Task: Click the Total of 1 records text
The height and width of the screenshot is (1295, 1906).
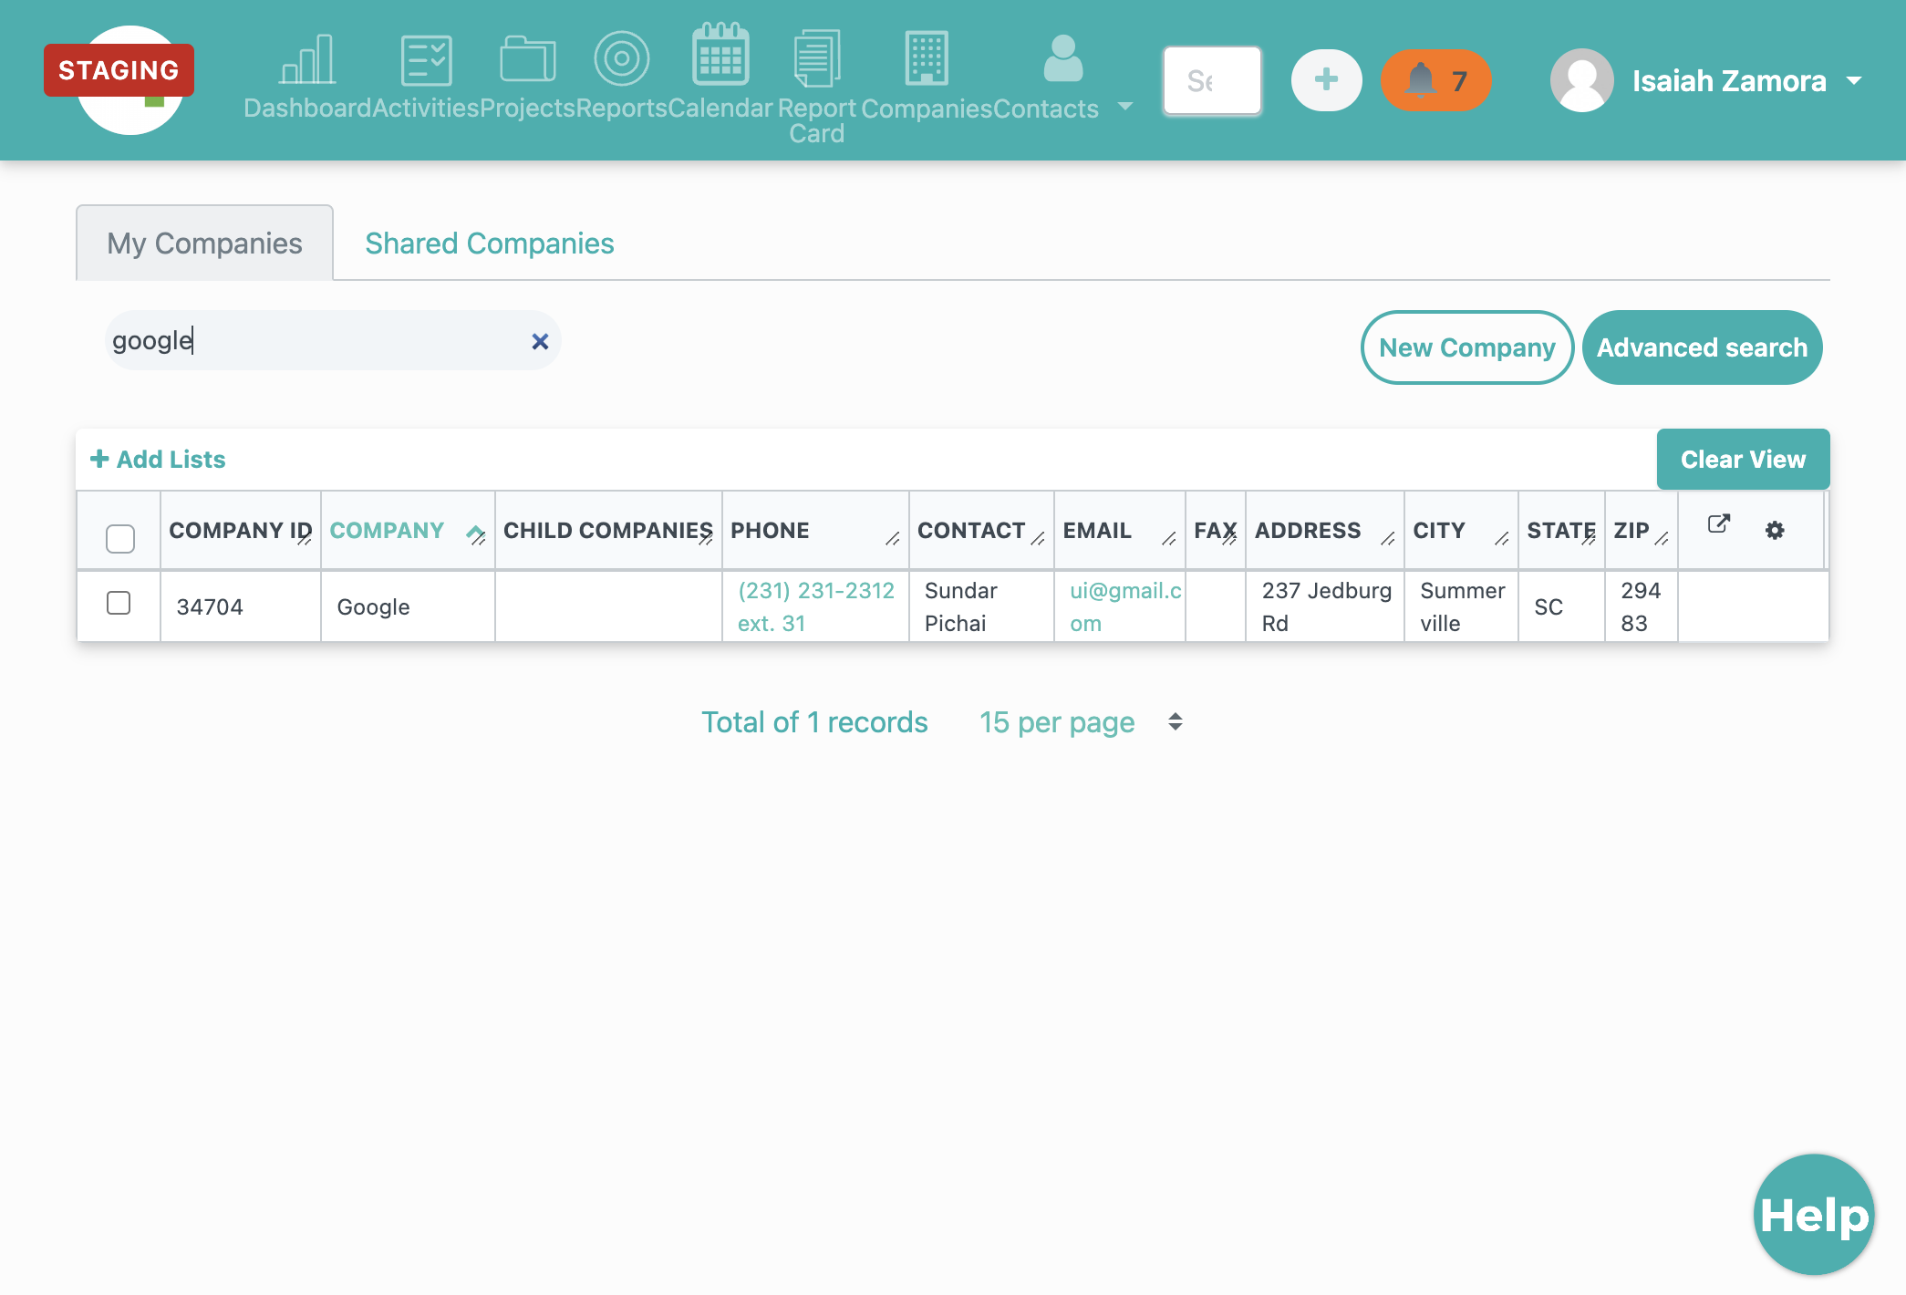Action: [x=814, y=722]
